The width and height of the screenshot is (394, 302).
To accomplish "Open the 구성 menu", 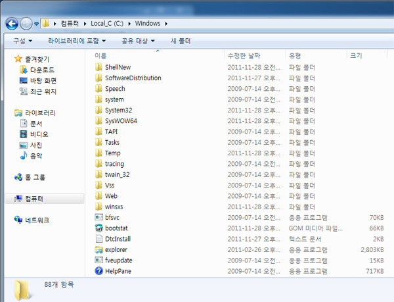I will (23, 41).
